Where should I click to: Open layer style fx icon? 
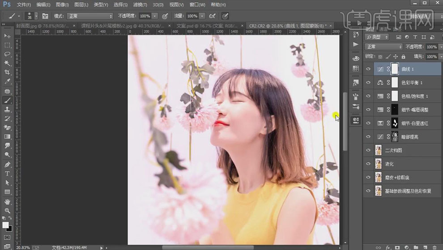pyautogui.click(x=388, y=247)
